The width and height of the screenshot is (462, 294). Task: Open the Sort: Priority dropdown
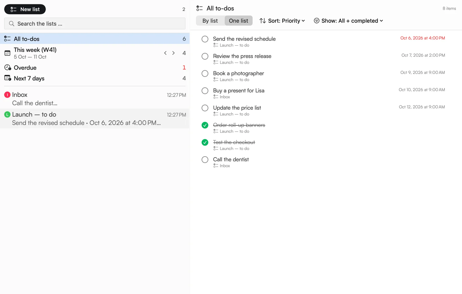(x=282, y=21)
